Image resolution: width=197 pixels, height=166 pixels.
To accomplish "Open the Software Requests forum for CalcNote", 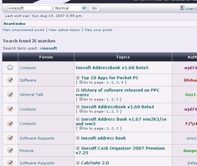I will (x=37, y=163).
